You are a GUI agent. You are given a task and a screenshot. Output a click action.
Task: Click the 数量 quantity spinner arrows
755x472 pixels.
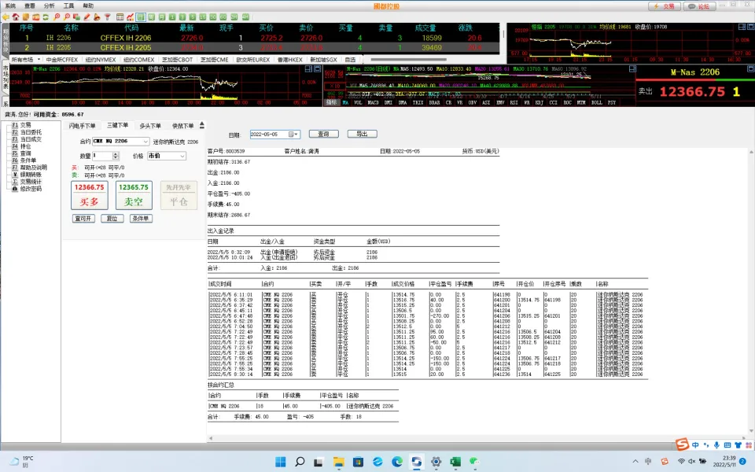[x=117, y=156]
